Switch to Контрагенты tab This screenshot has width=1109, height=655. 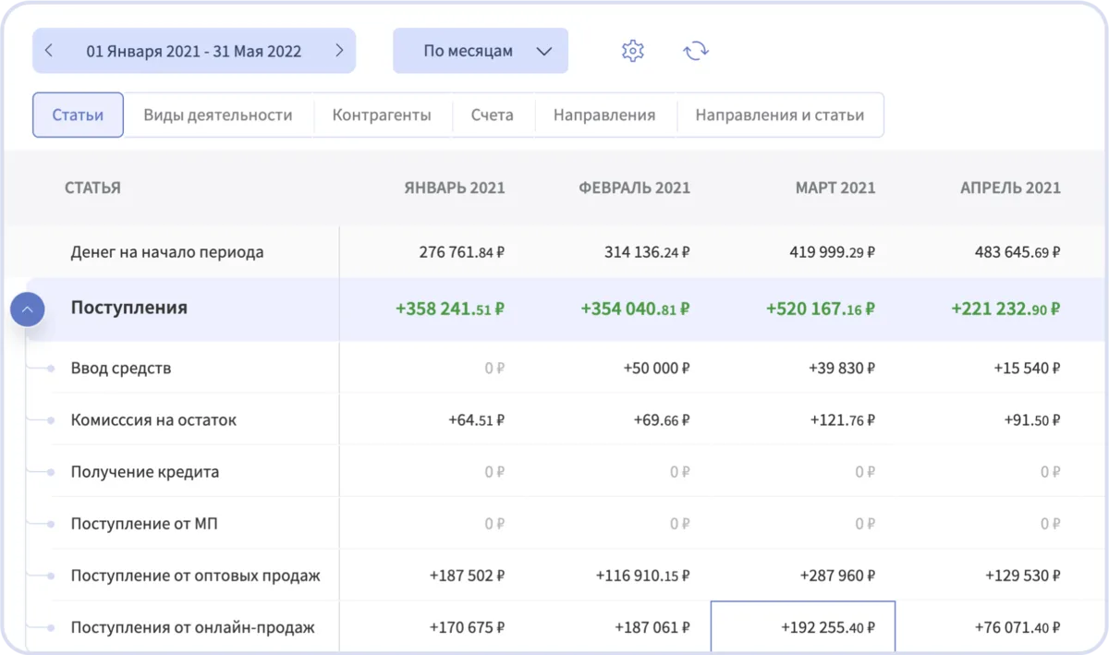(382, 115)
